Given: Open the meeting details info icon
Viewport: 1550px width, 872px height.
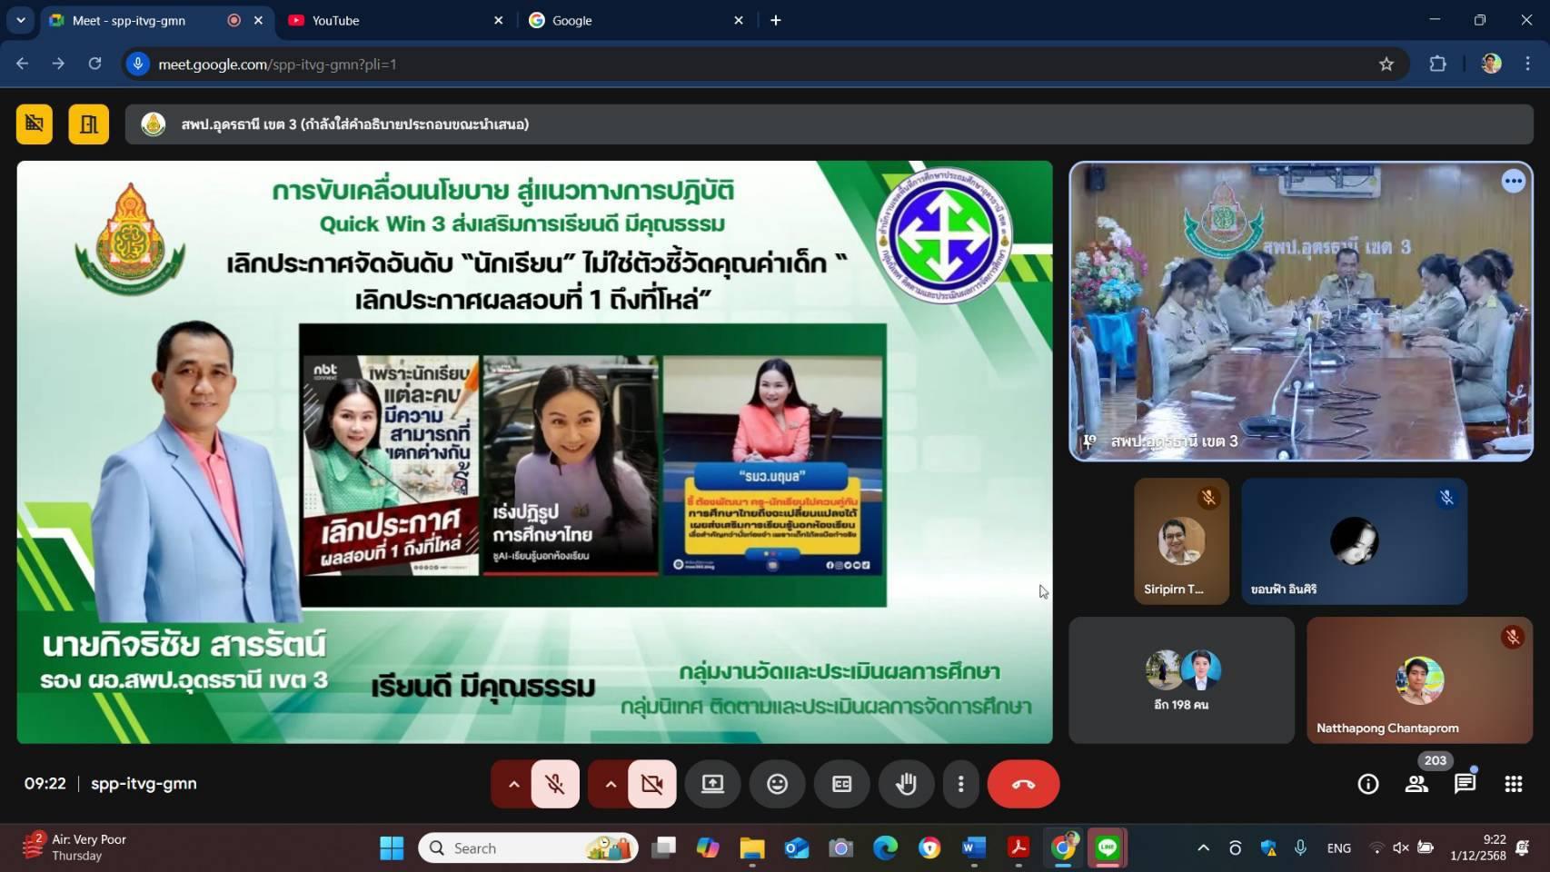Looking at the screenshot, I should [1367, 784].
